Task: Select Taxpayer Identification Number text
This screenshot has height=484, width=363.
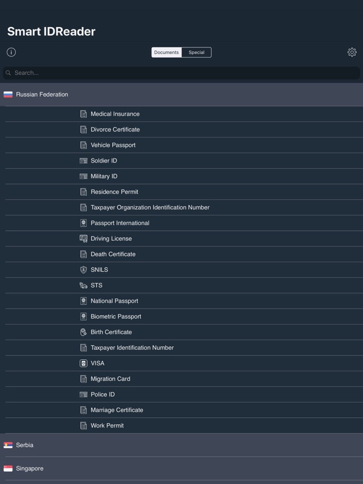Action: (x=132, y=347)
